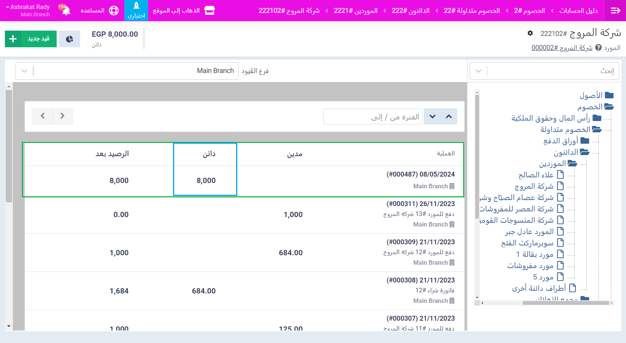The width and height of the screenshot is (626, 343).
Task: Click the pie chart report button
Action: pyautogui.click(x=70, y=39)
